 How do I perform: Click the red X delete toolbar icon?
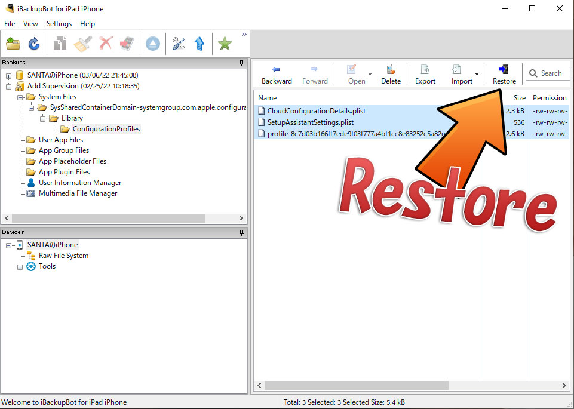(x=106, y=44)
